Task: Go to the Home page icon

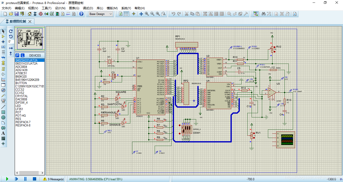Action: (30, 14)
